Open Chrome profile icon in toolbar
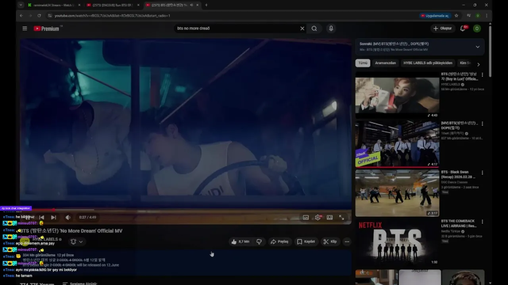 [477, 15]
